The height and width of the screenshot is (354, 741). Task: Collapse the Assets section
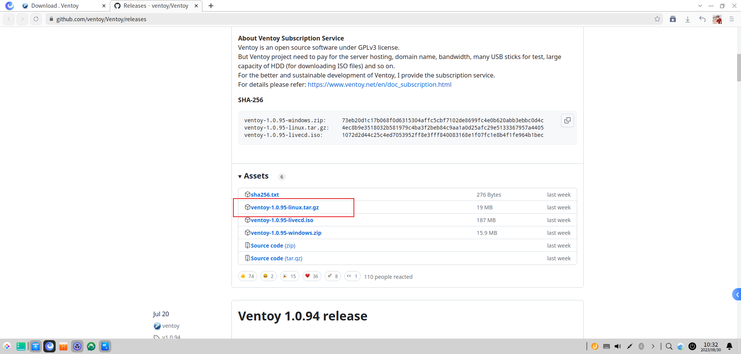click(253, 176)
